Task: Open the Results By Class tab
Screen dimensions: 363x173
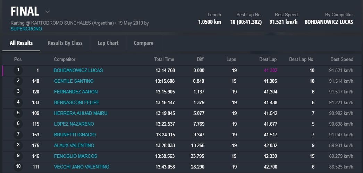Action: click(x=65, y=43)
